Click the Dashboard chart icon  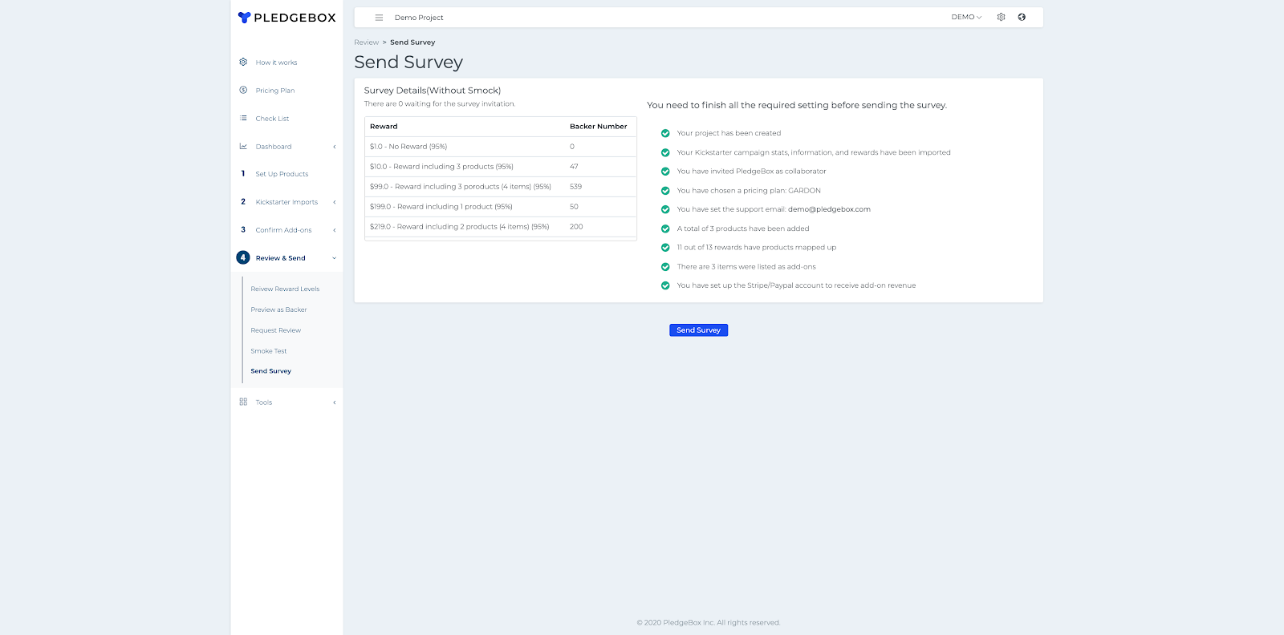click(243, 146)
